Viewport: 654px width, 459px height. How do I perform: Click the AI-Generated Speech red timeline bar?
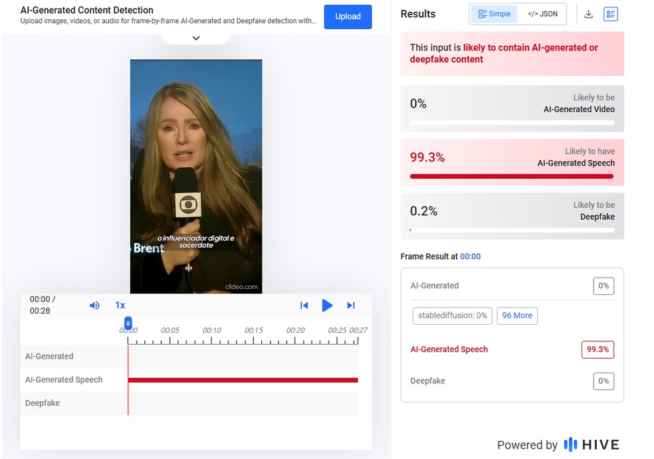pyautogui.click(x=243, y=380)
